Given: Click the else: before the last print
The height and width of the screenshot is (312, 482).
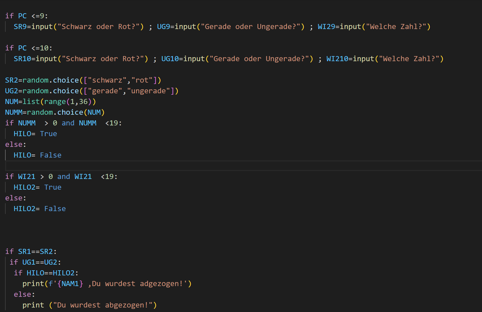Looking at the screenshot, I should click(25, 295).
